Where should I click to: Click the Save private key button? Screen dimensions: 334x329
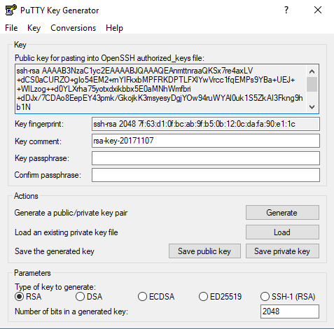click(282, 251)
